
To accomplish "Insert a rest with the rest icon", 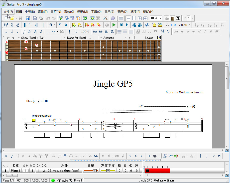I will point(69,32).
